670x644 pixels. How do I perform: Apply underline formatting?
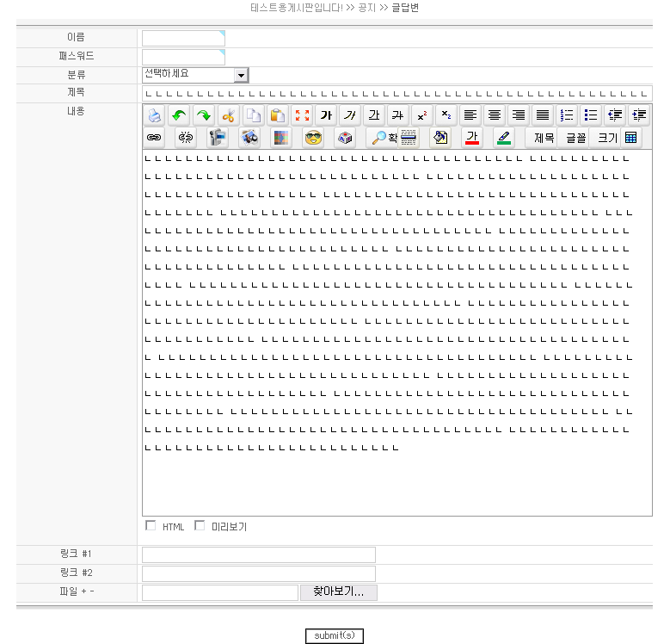[374, 115]
